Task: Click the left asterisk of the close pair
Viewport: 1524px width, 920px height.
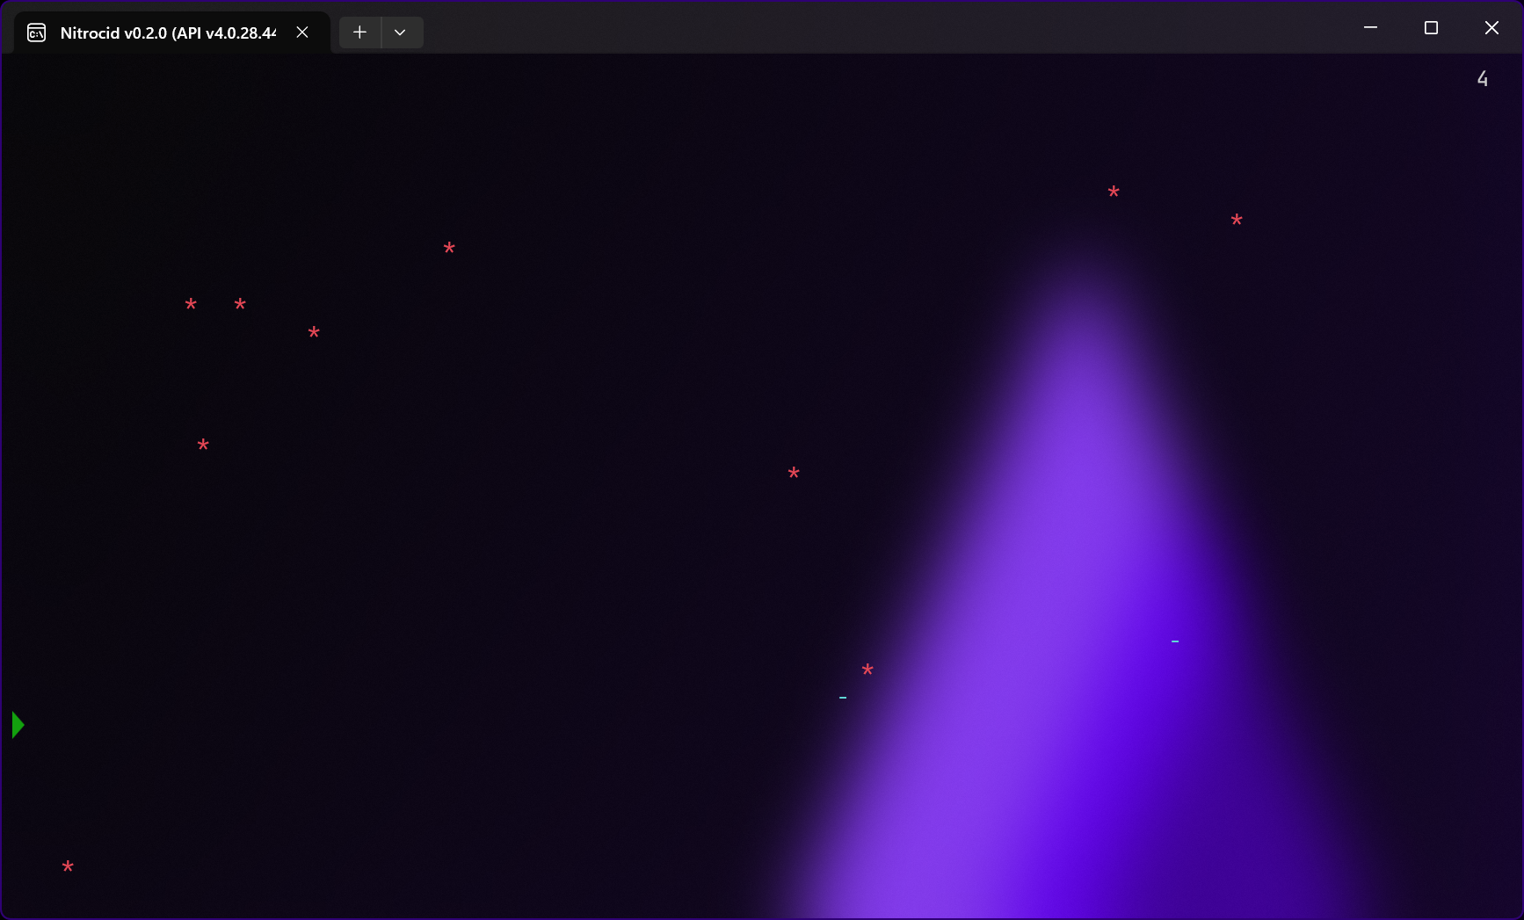Action: pos(191,305)
